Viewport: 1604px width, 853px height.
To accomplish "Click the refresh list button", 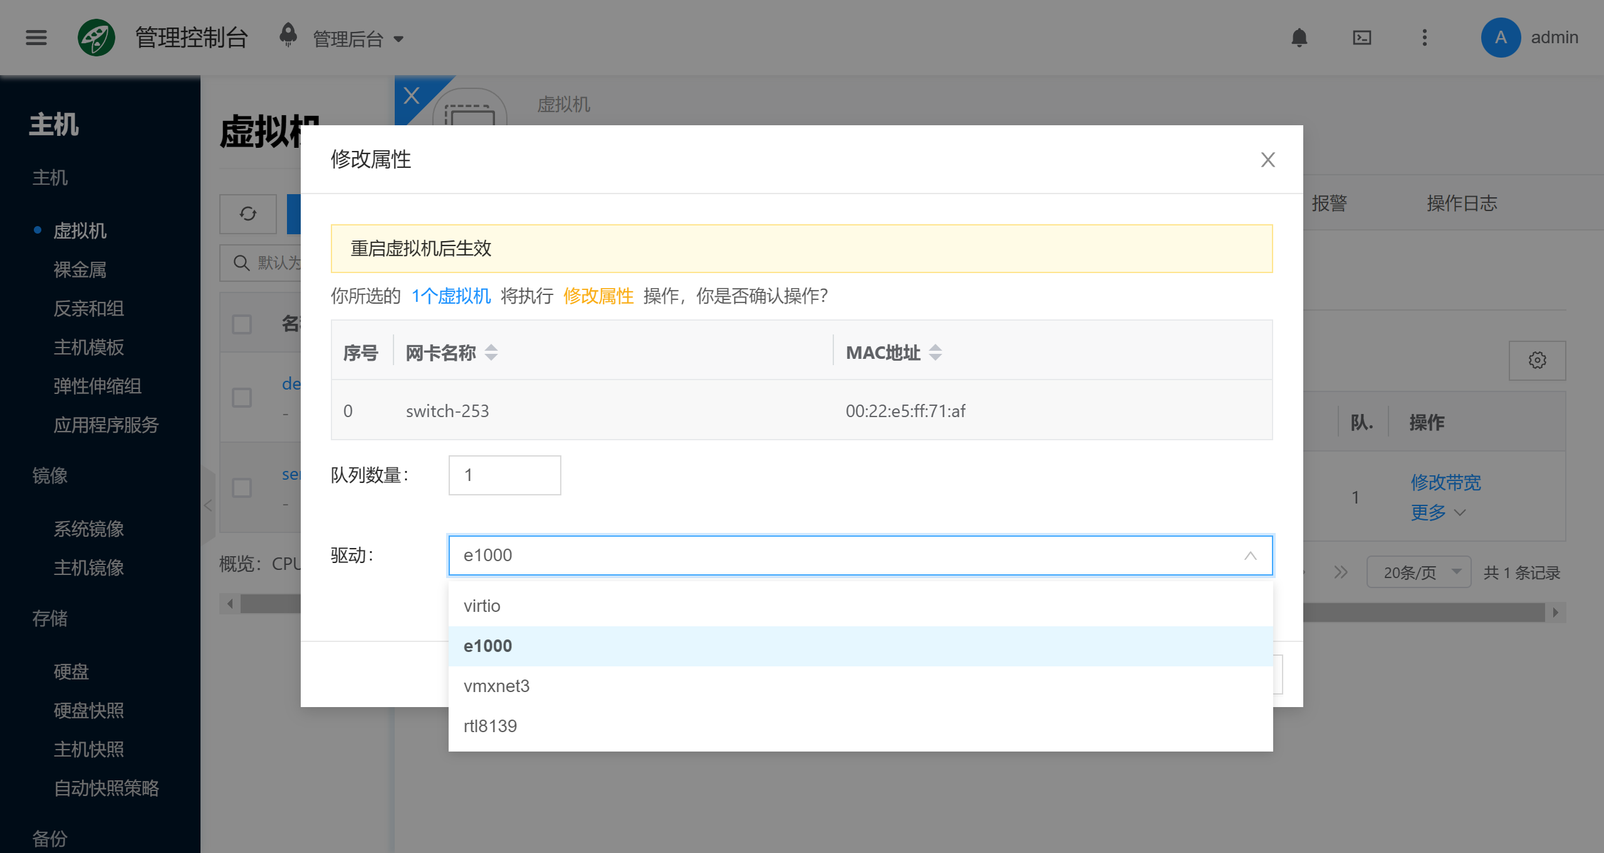I will [x=248, y=214].
